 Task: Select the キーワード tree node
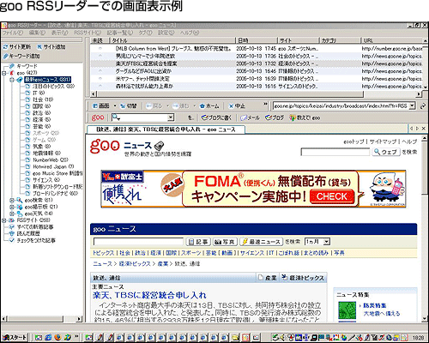[x=27, y=66]
